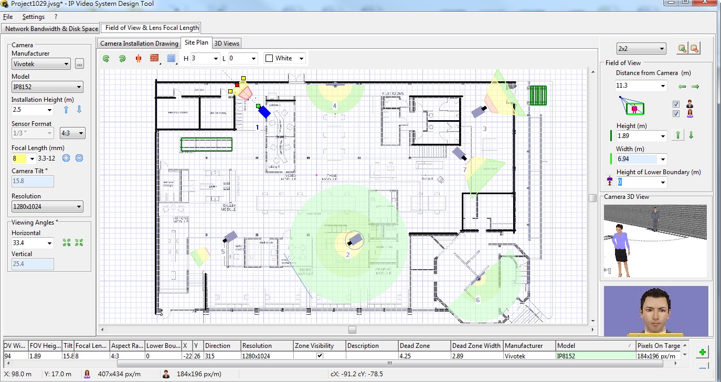Click the green plus button near Pixels On Target
Image resolution: width=721 pixels, height=382 pixels.
pos(702,352)
